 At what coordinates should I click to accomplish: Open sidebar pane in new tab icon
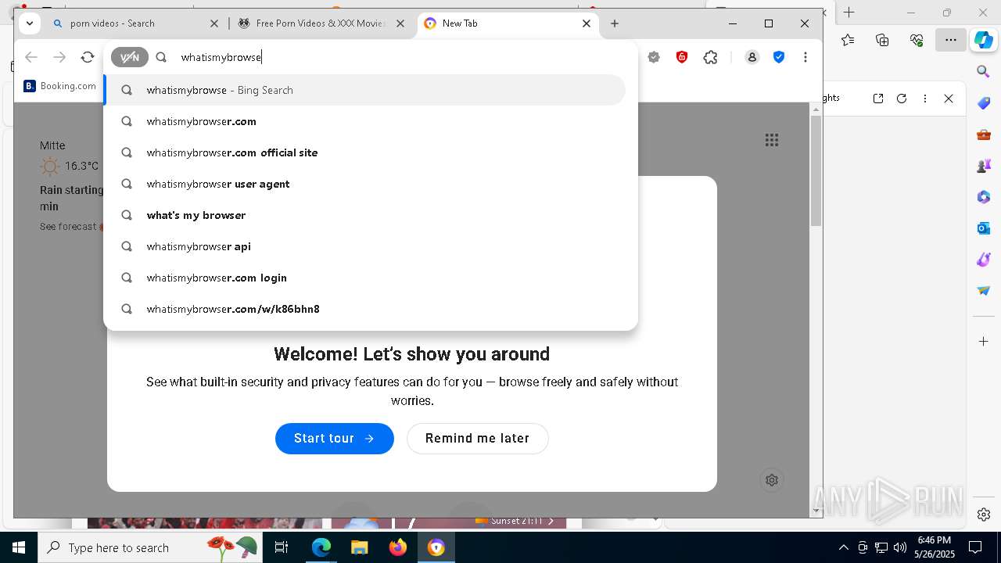[878, 99]
